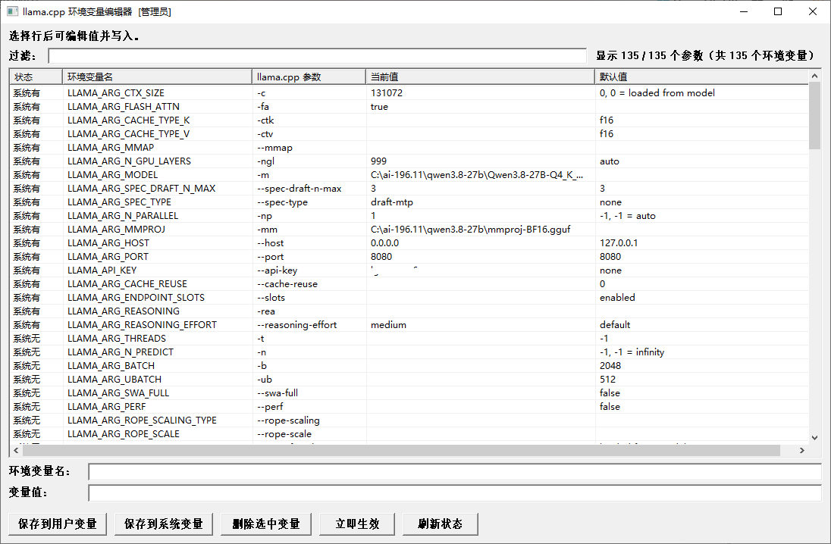The width and height of the screenshot is (831, 544).
Task: Click the mmproj-BF16.gguf path value
Action: coord(471,230)
